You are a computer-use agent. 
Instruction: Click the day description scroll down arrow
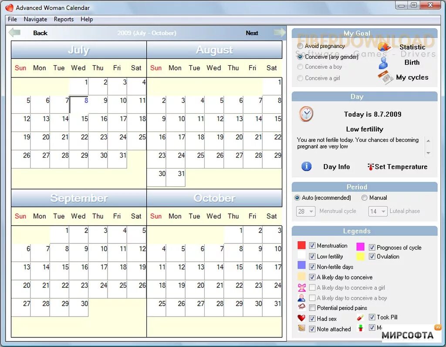428,153
